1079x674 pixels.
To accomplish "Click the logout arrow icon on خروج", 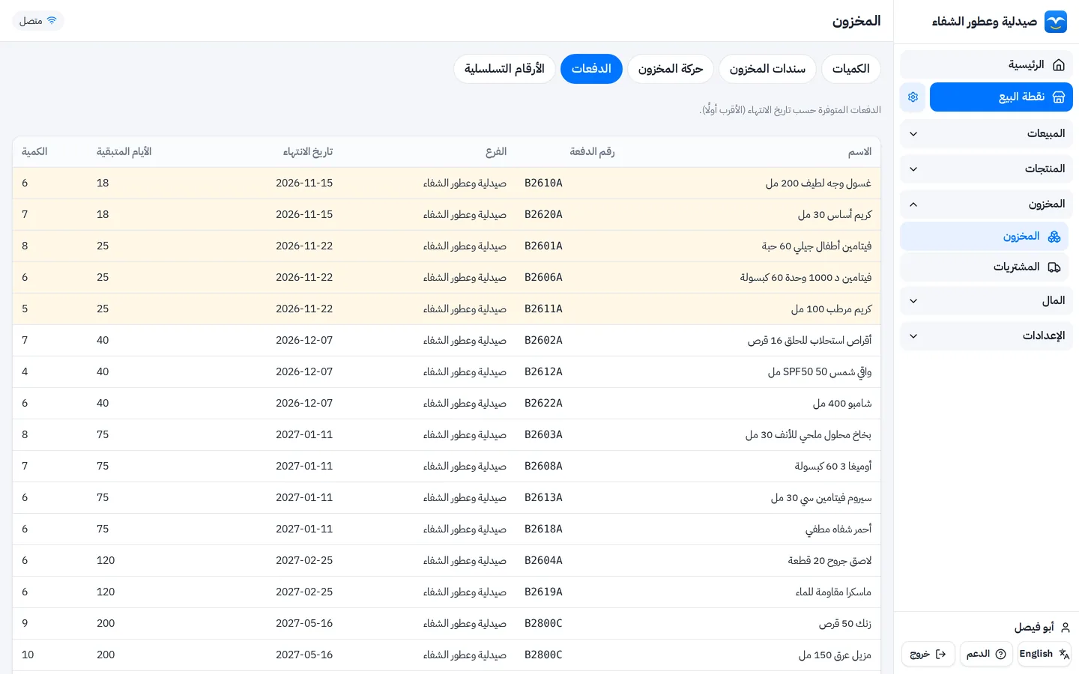I will (940, 655).
